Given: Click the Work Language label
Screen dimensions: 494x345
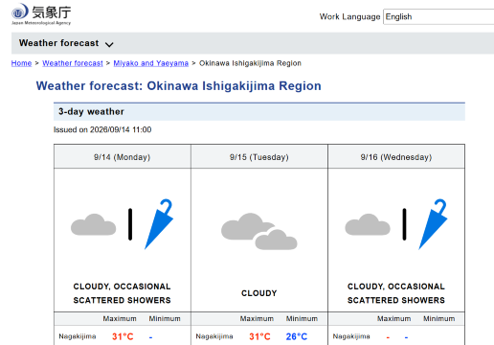Looking at the screenshot, I should (x=349, y=16).
